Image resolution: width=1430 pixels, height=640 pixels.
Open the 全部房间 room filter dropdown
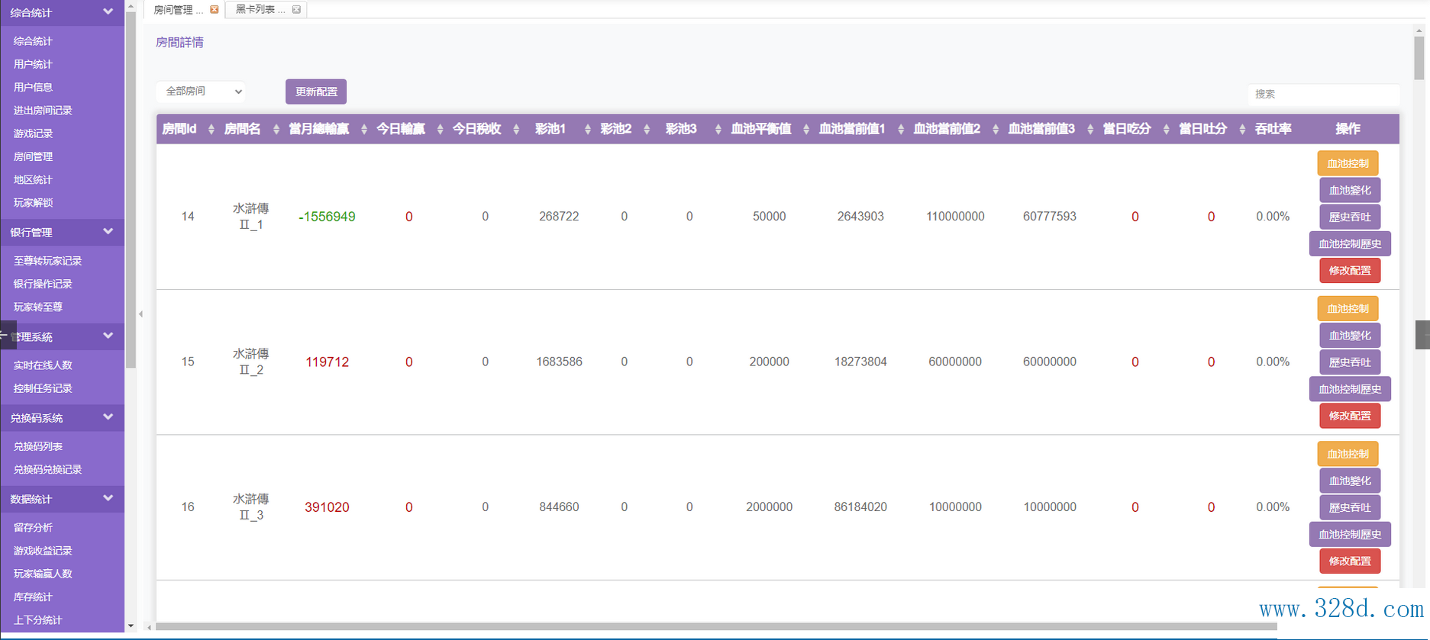[x=201, y=92]
